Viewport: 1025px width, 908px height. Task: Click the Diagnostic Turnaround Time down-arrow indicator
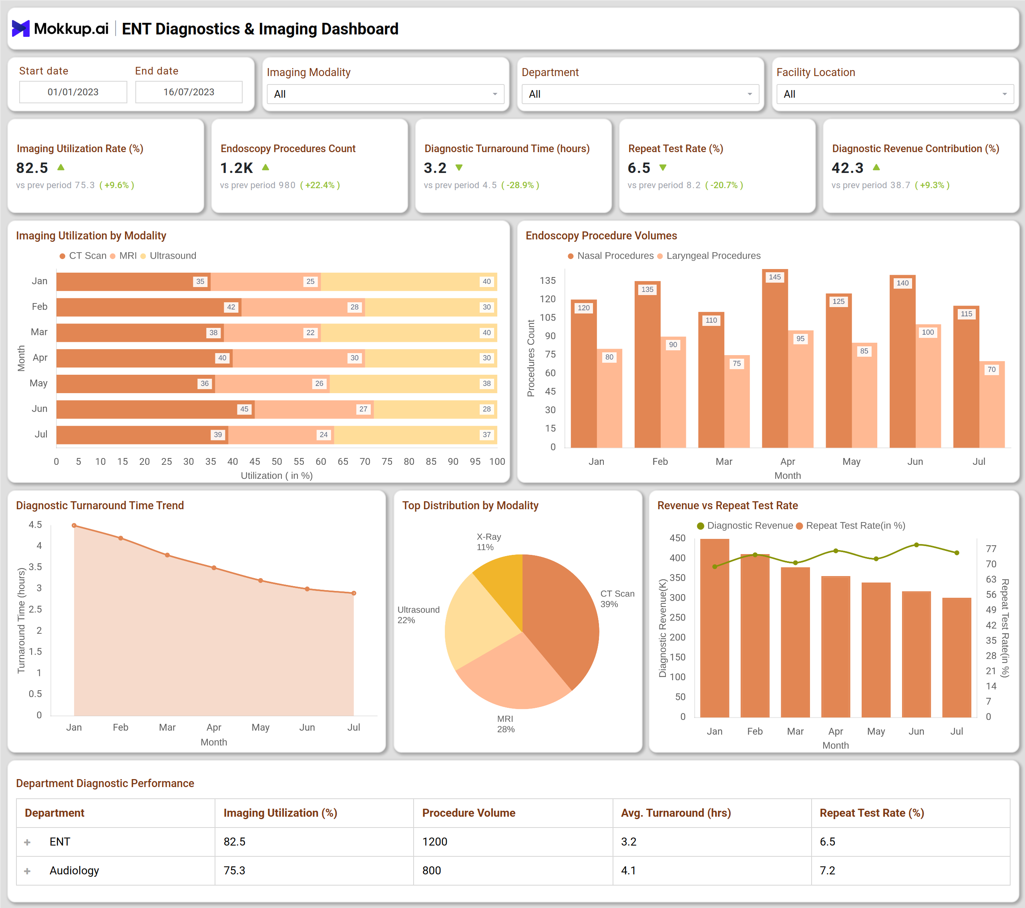(x=459, y=167)
